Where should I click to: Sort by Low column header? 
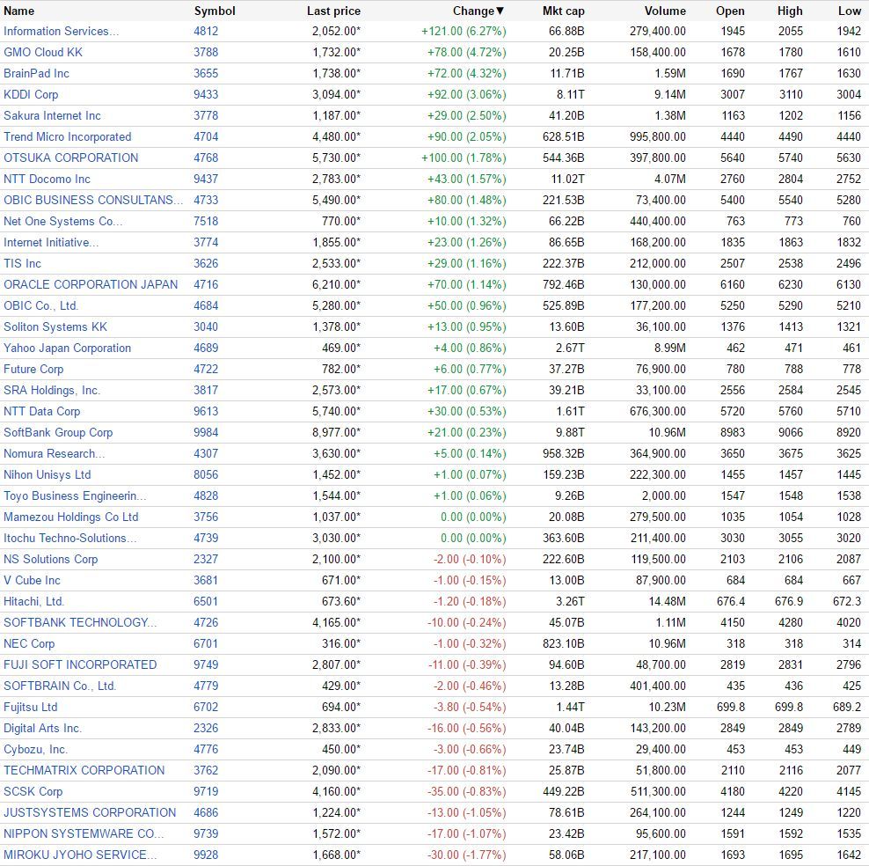pos(849,11)
